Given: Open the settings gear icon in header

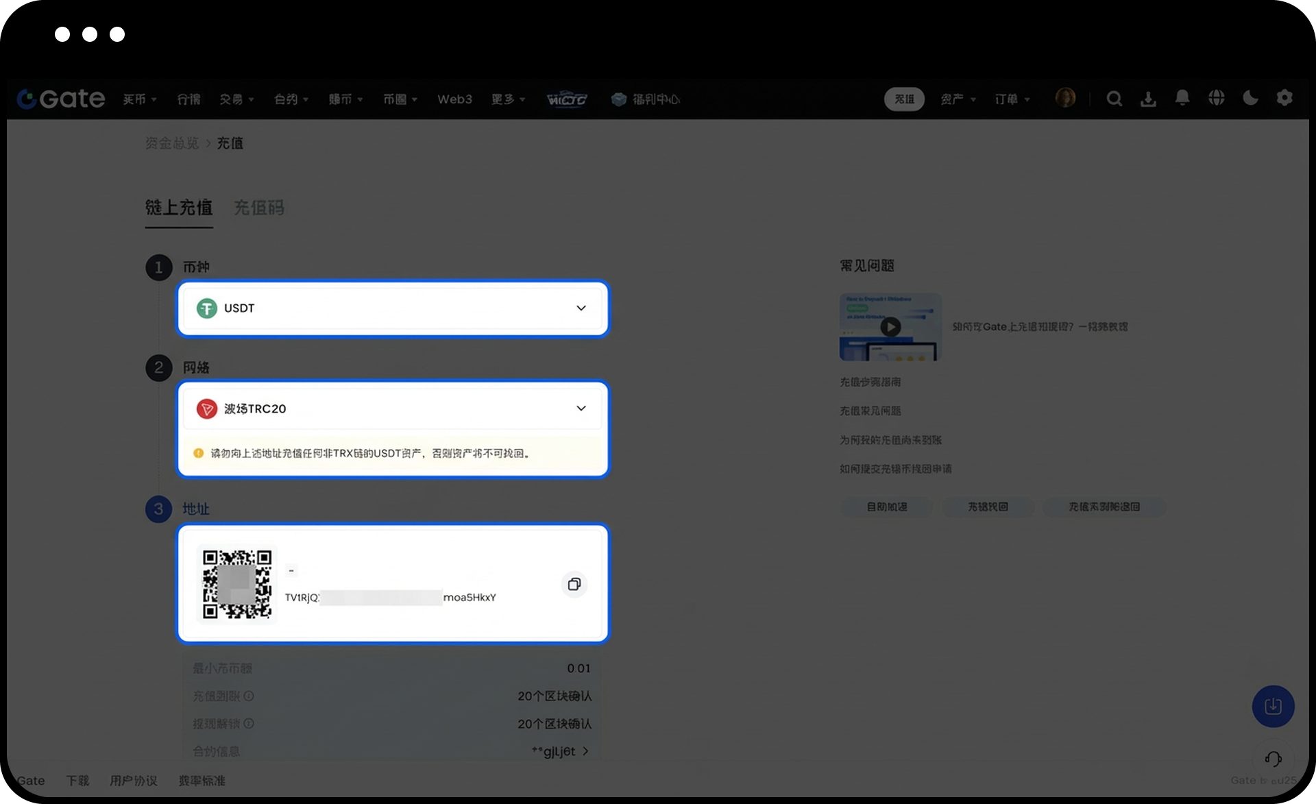Looking at the screenshot, I should (1284, 98).
